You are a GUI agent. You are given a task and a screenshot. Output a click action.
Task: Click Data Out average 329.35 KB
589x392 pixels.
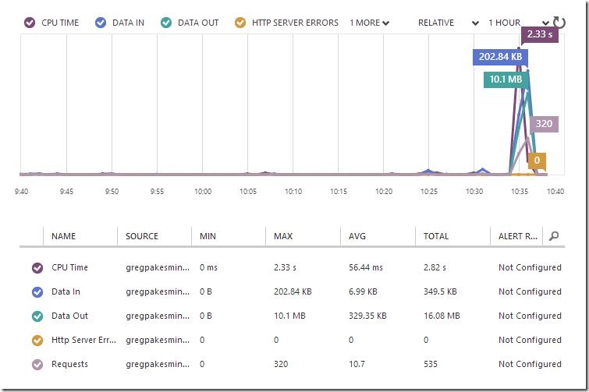367,316
